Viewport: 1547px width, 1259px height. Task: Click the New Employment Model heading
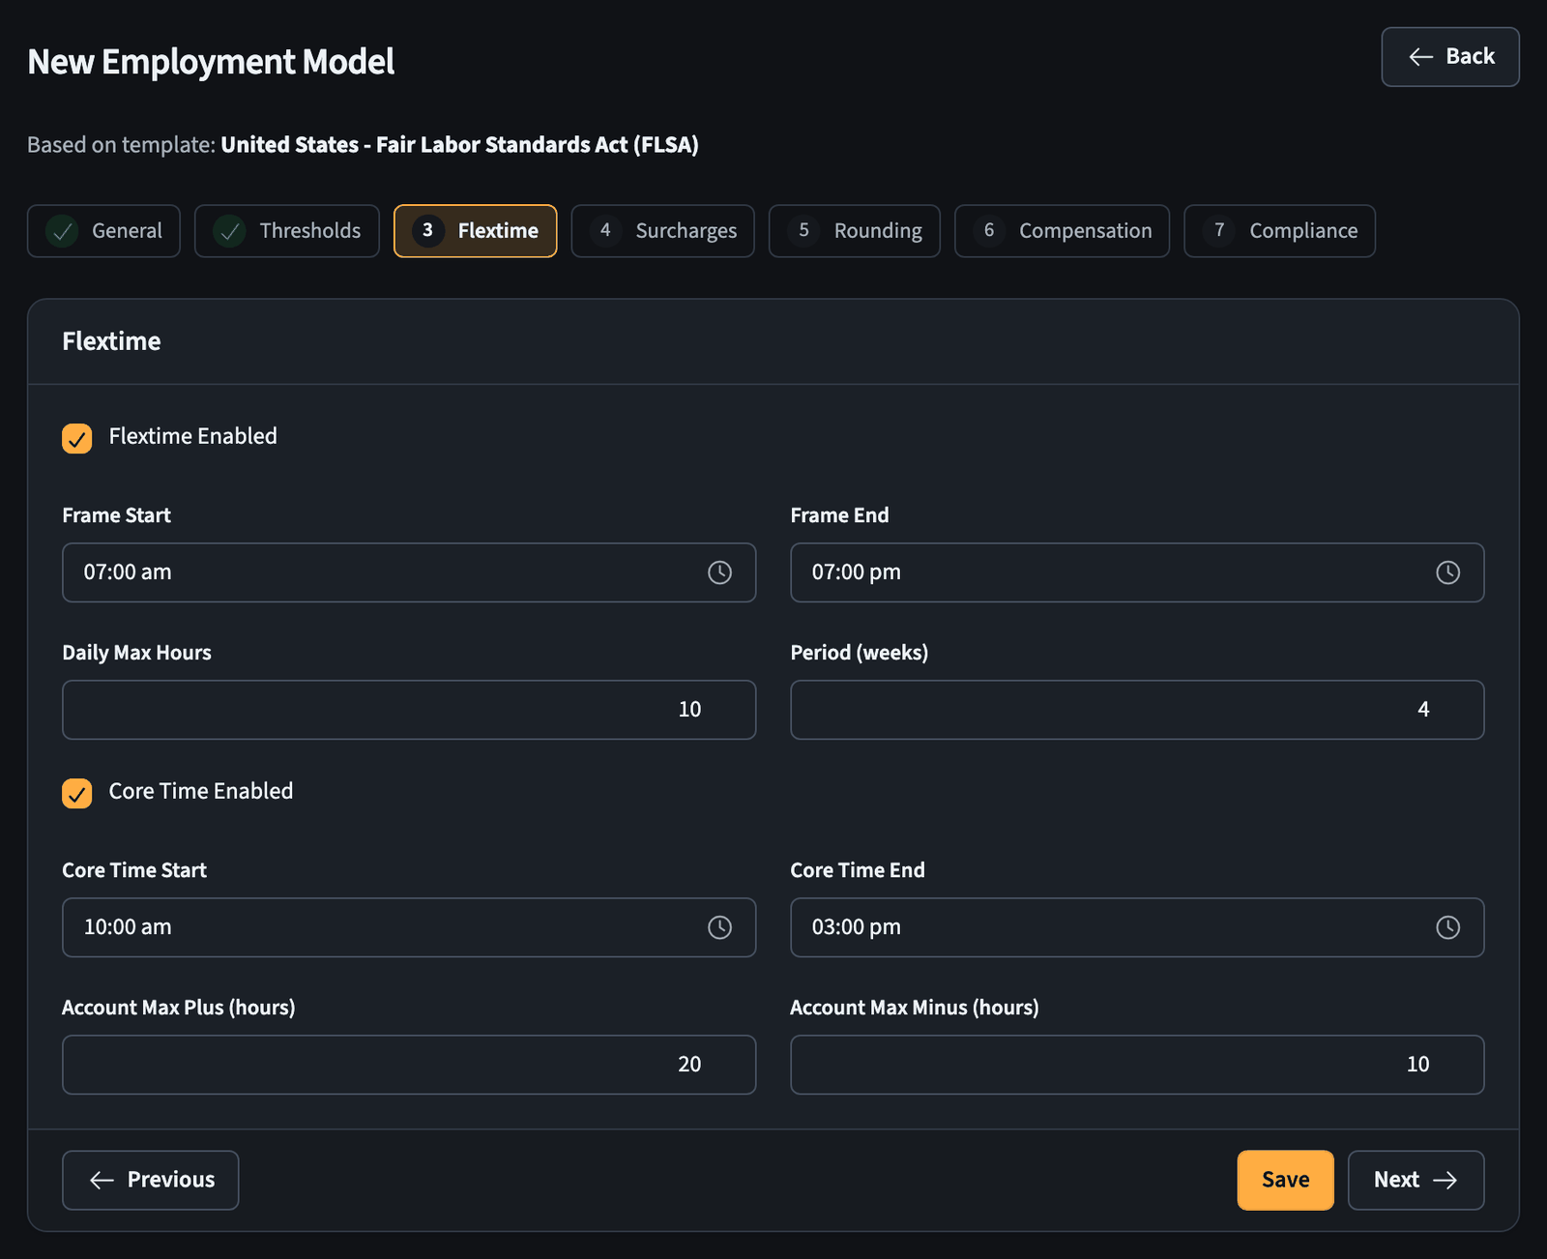211,62
